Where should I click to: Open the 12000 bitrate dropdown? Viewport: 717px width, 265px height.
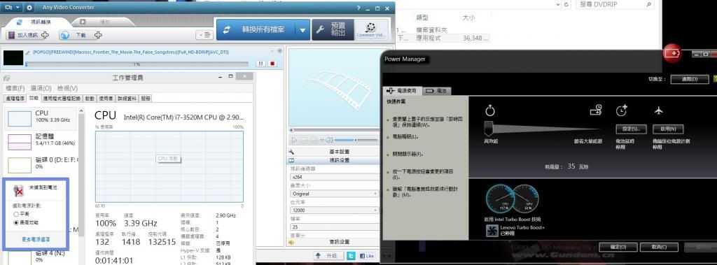coord(335,210)
